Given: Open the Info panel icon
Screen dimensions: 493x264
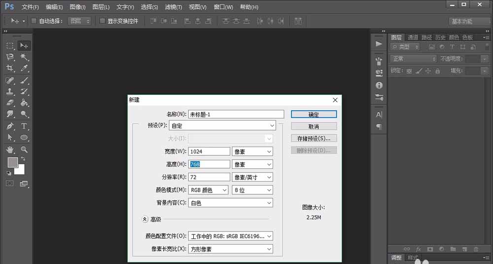Looking at the screenshot, I should point(379,85).
